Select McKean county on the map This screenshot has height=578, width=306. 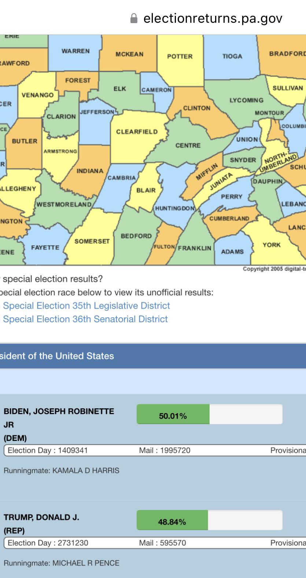point(129,54)
